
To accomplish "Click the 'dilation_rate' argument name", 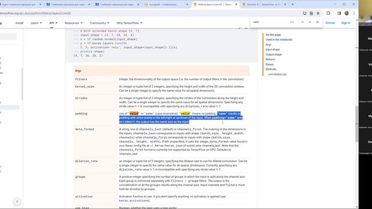I will tap(87, 161).
